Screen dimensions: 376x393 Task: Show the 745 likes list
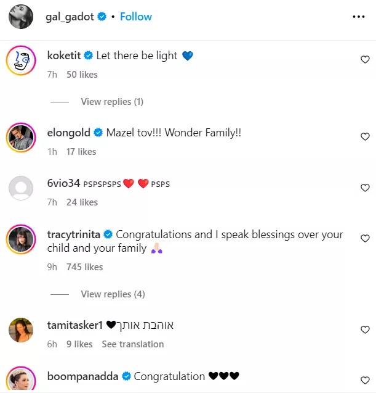point(84,267)
